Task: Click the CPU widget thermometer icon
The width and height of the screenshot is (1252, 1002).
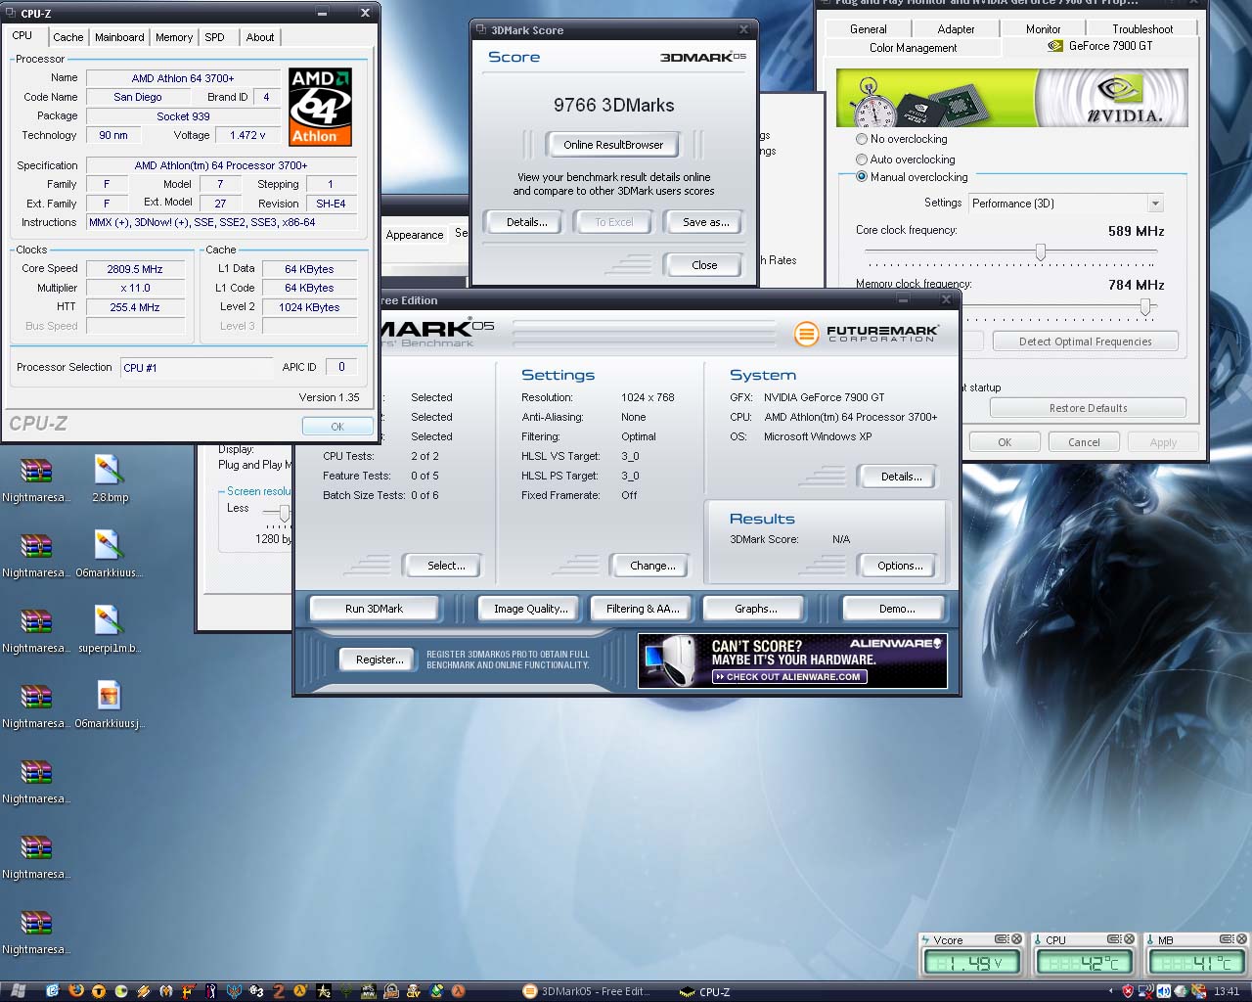Action: 1038,940
